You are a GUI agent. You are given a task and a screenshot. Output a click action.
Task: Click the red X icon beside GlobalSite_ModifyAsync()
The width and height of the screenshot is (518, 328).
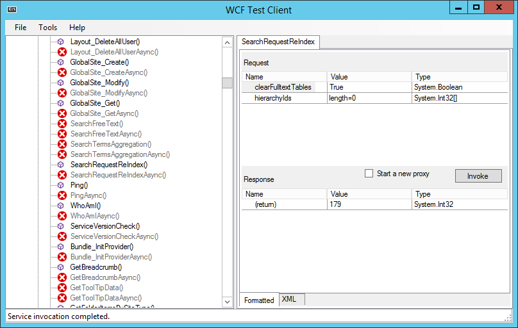pos(62,93)
